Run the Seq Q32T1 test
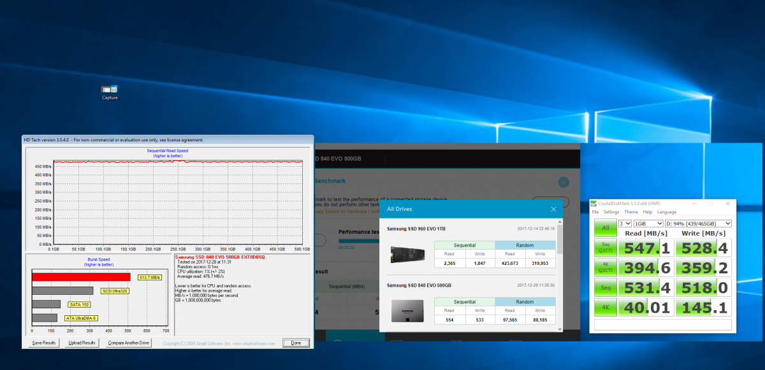The height and width of the screenshot is (370, 765). 605,248
